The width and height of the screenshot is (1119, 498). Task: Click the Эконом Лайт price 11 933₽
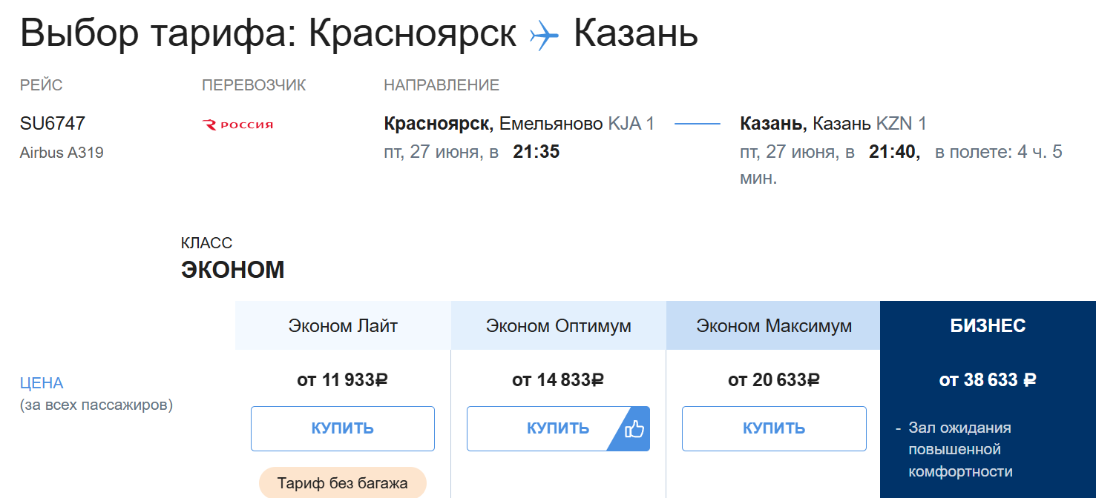click(342, 380)
